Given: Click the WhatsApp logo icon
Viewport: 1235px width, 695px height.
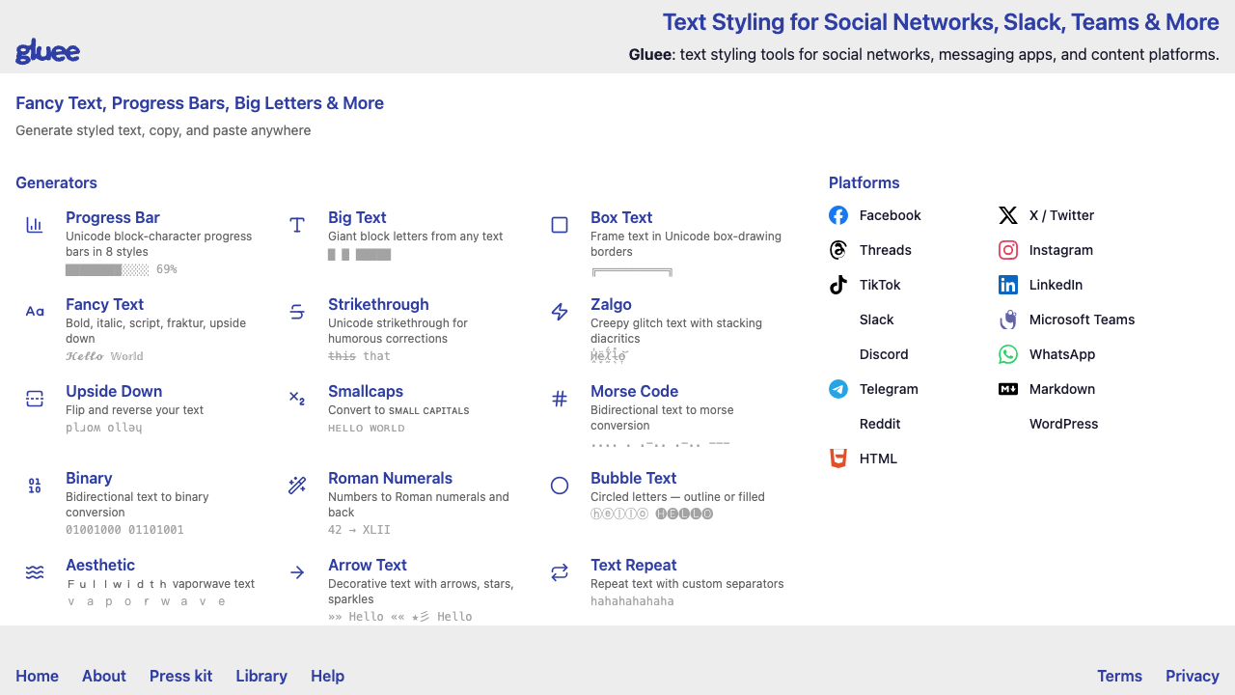Looking at the screenshot, I should point(1008,354).
